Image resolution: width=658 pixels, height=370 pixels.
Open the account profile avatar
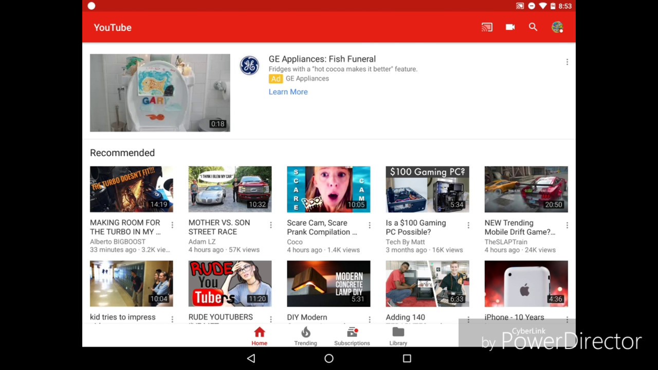coord(557,27)
